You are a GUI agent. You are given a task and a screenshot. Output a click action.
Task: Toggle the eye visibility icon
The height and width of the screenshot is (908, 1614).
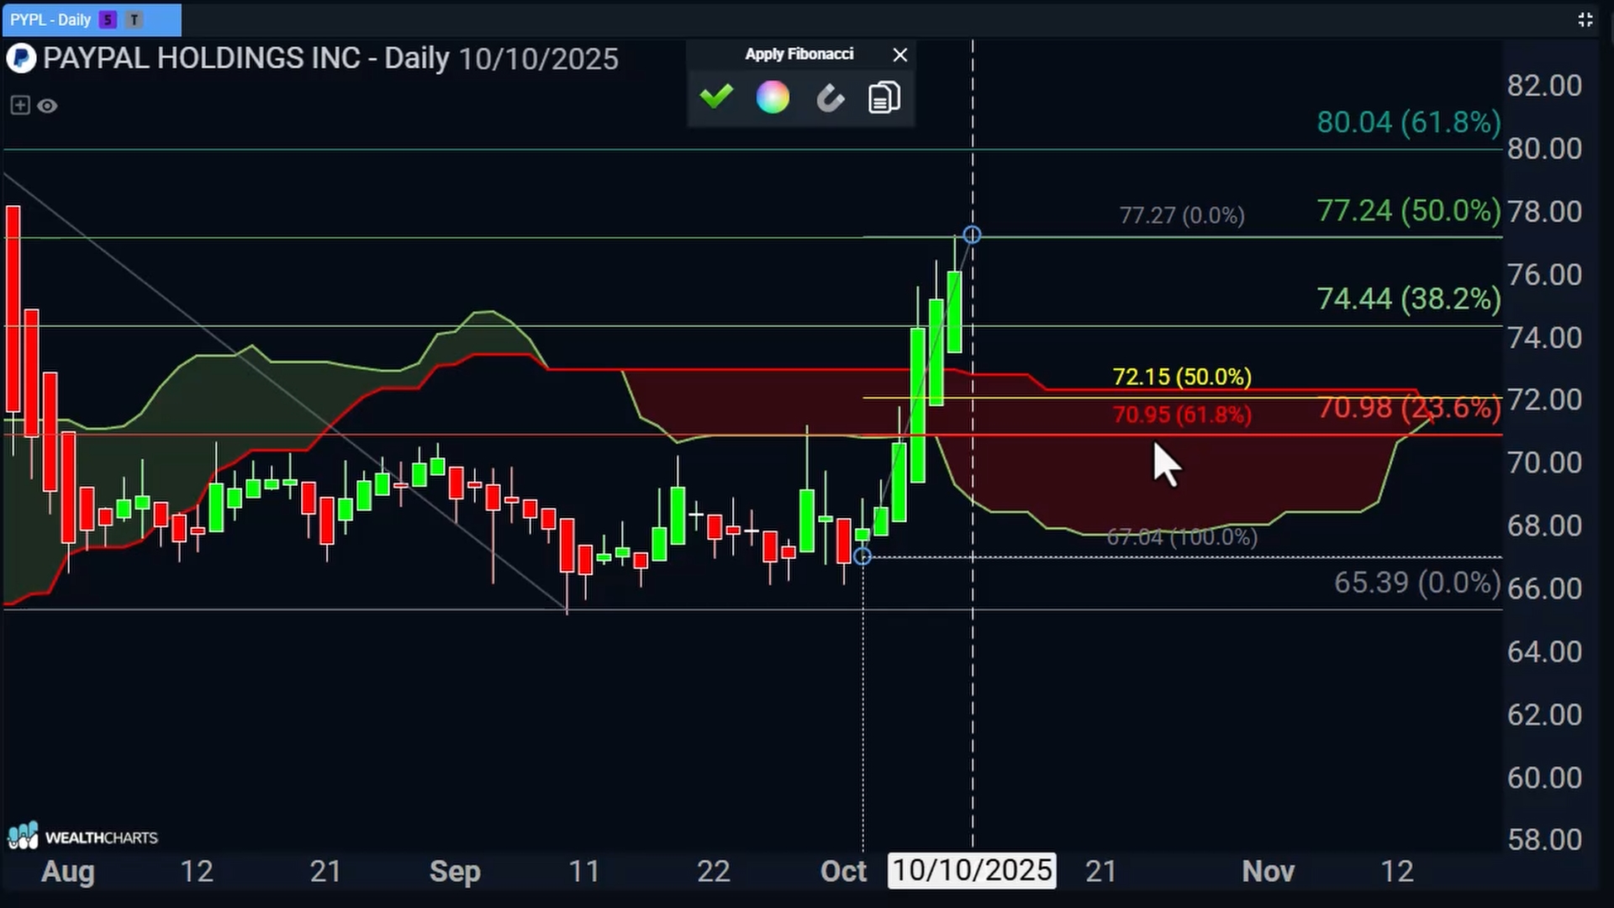click(x=48, y=106)
